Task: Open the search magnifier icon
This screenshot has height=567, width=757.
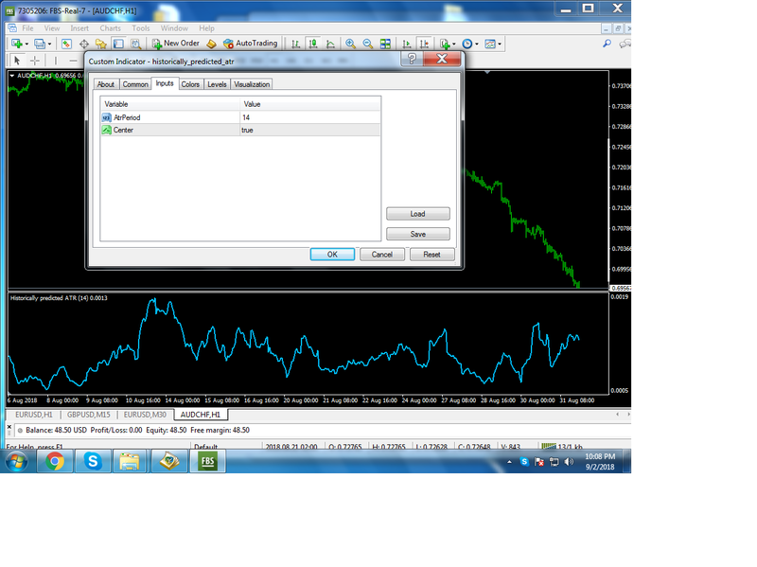Action: [x=607, y=44]
